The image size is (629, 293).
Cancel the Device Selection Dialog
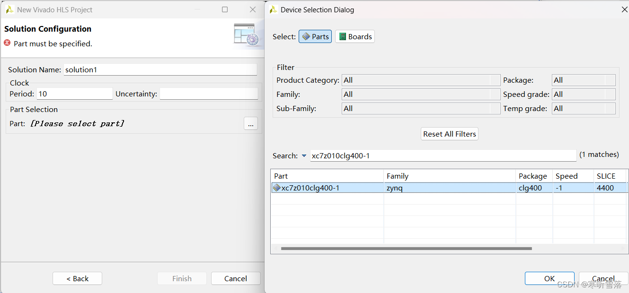point(603,278)
